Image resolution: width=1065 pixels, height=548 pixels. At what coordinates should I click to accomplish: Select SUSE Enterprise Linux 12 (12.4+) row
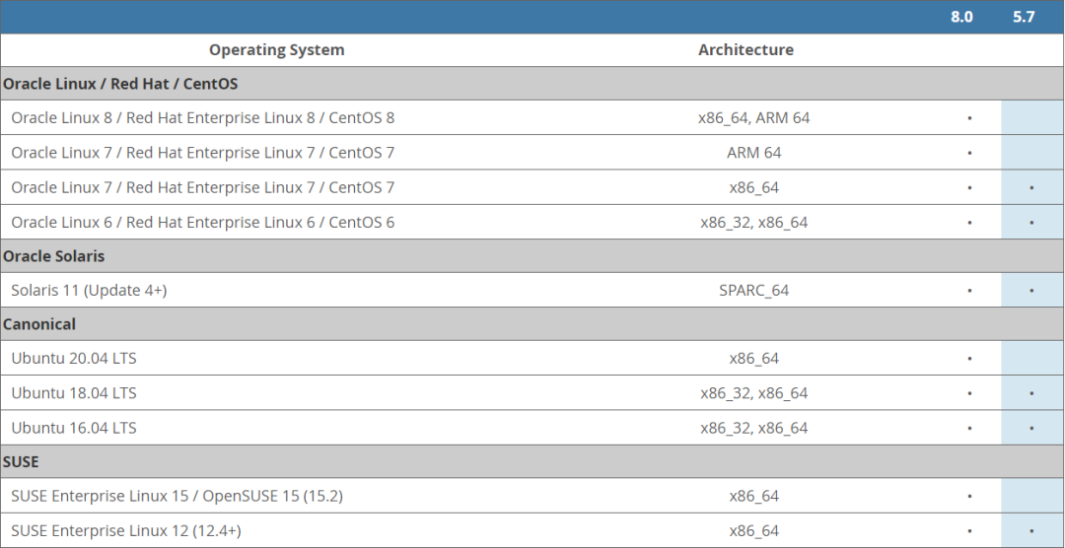(125, 531)
